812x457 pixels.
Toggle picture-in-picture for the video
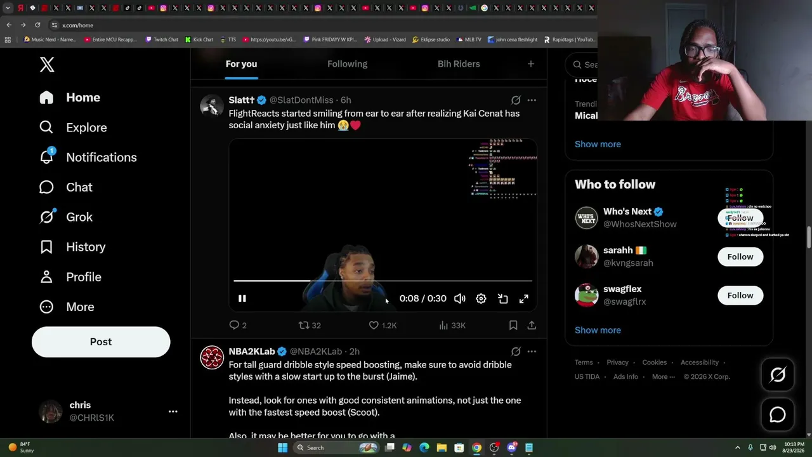coord(502,298)
